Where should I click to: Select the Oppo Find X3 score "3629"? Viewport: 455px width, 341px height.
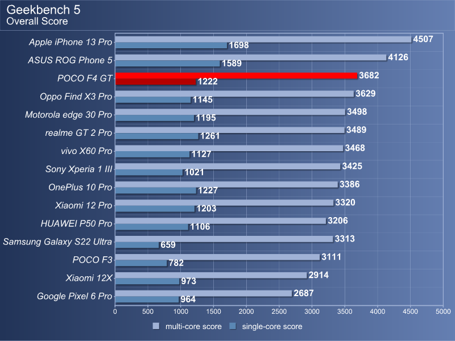coord(366,94)
